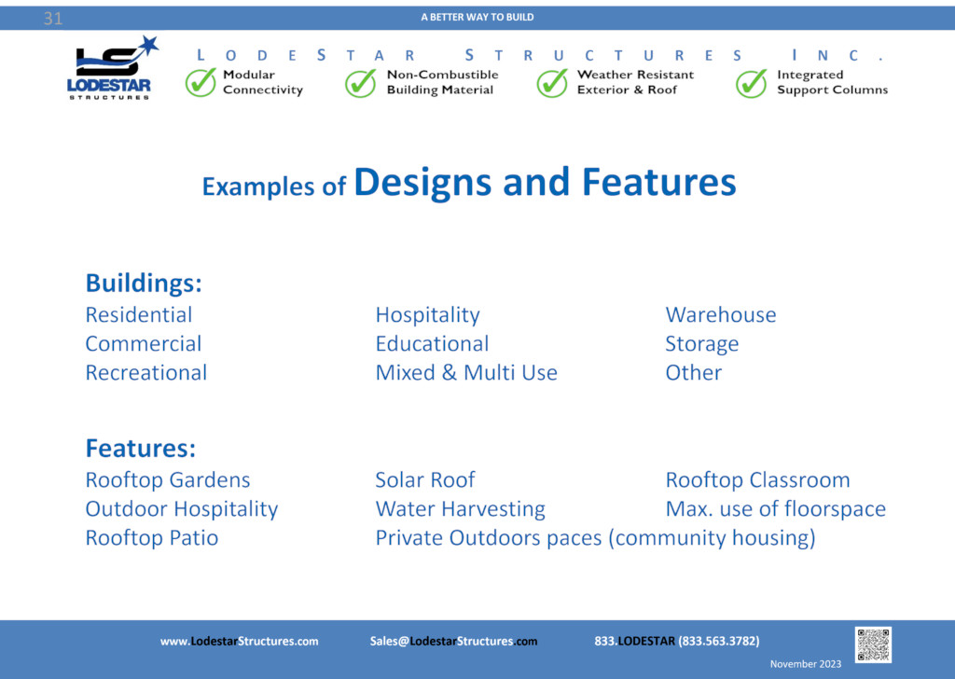Select the 'Private Outdoors paces (community housing)' line
The height and width of the screenshot is (679, 955).
click(x=596, y=539)
